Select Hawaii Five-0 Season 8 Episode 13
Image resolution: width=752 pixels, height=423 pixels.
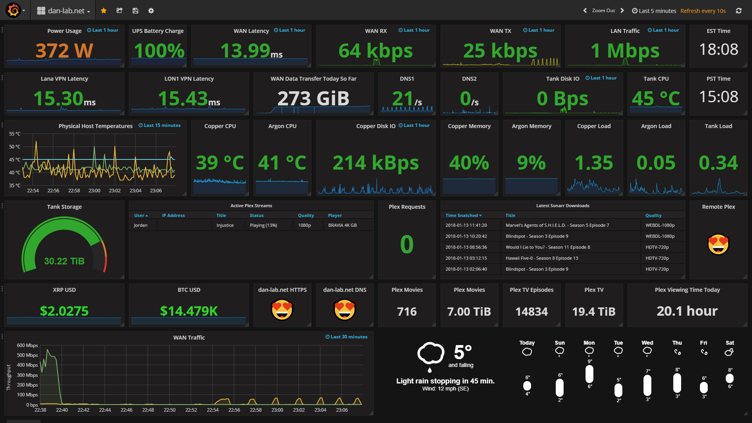pyautogui.click(x=563, y=258)
